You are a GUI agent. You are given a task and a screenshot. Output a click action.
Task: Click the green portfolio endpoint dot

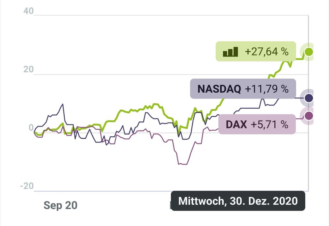point(309,52)
